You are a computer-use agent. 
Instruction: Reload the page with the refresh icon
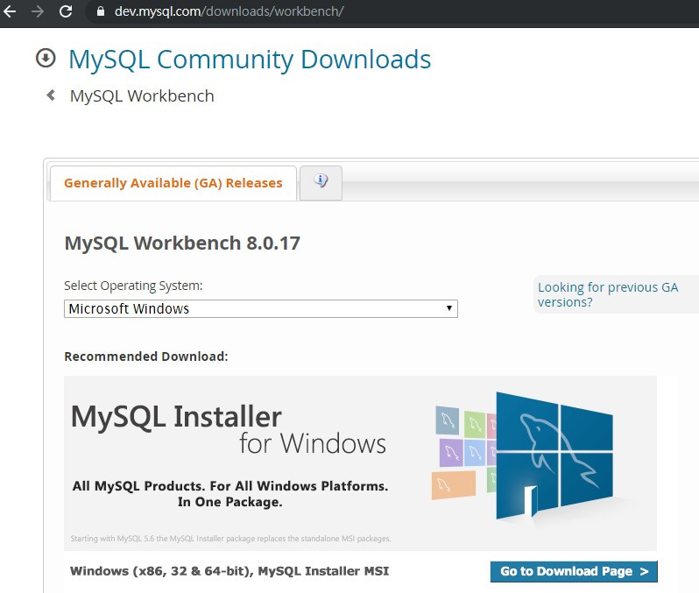point(66,11)
